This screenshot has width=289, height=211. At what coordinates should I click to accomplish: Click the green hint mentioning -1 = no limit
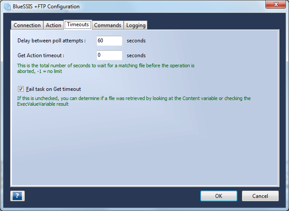(106, 69)
